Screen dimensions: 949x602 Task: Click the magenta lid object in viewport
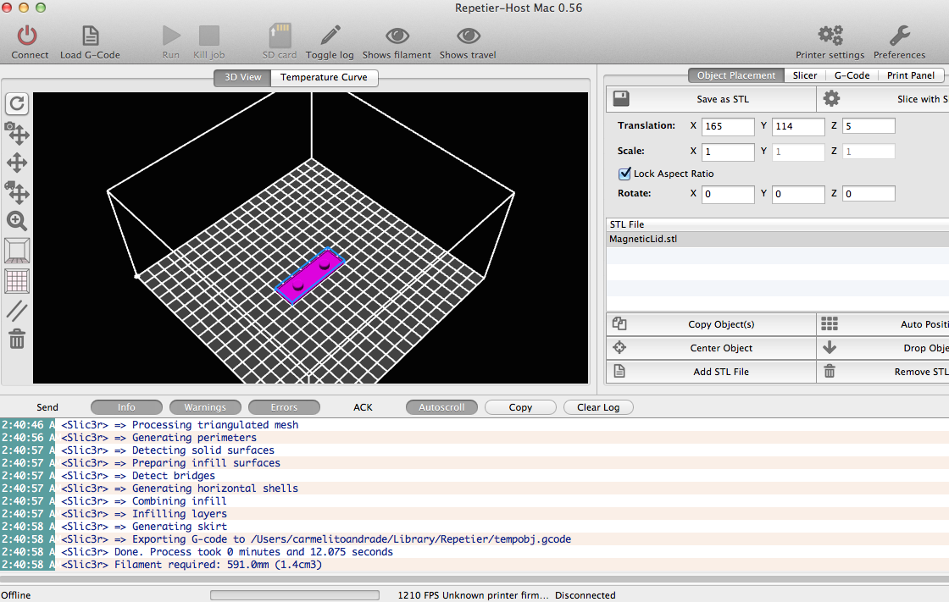coord(310,276)
